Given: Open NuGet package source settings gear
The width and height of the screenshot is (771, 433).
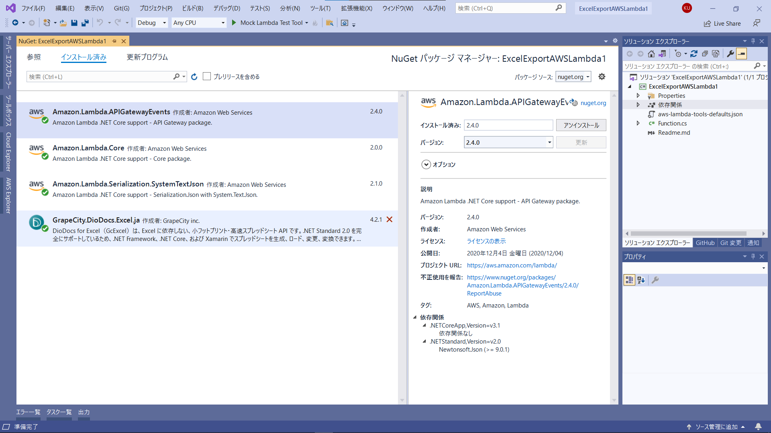Looking at the screenshot, I should pyautogui.click(x=602, y=77).
